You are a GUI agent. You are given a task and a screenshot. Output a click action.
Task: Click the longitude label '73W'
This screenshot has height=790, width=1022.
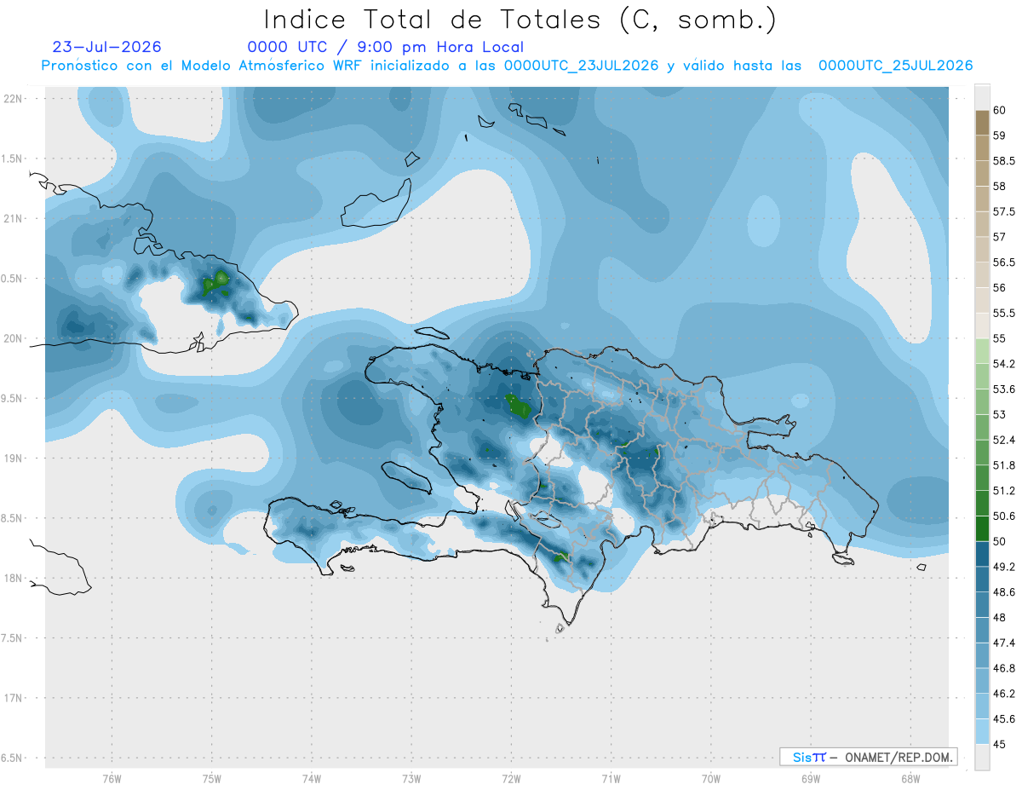(x=411, y=779)
